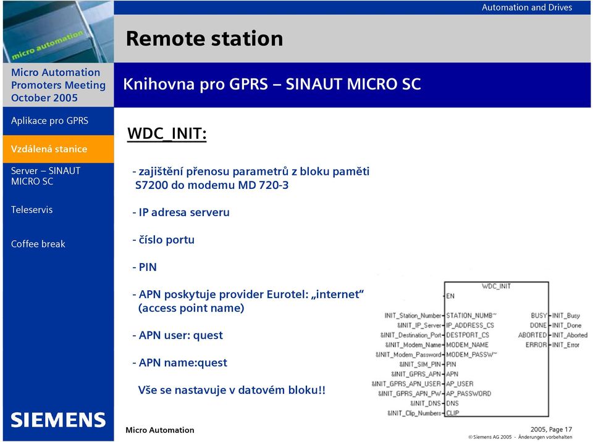
Task: Click the číslo portu bullet
Action: [x=163, y=240]
